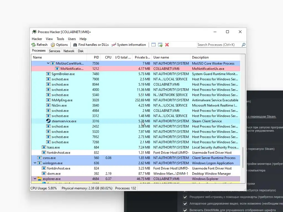
Task: Select svchost.exe with PID 7908
Action: (135, 79)
